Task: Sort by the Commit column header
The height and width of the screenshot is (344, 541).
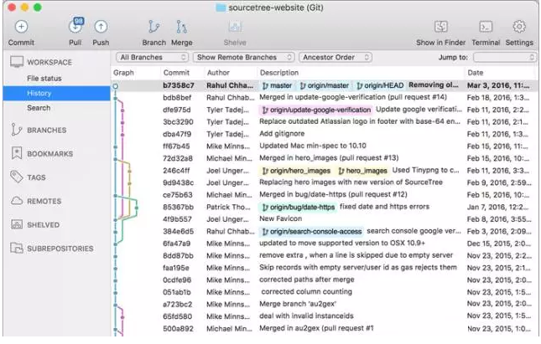Action: (176, 73)
